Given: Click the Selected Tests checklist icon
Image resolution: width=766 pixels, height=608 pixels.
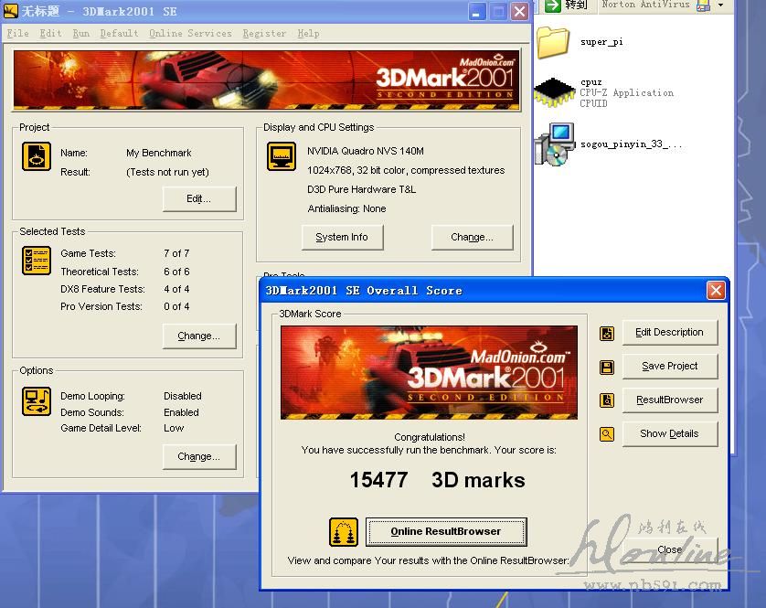Looking at the screenshot, I should coord(37,261).
